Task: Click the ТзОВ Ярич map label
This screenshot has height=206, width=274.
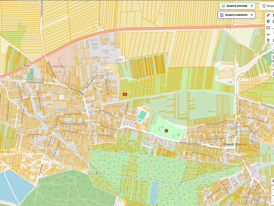Action: [x=60, y=67]
